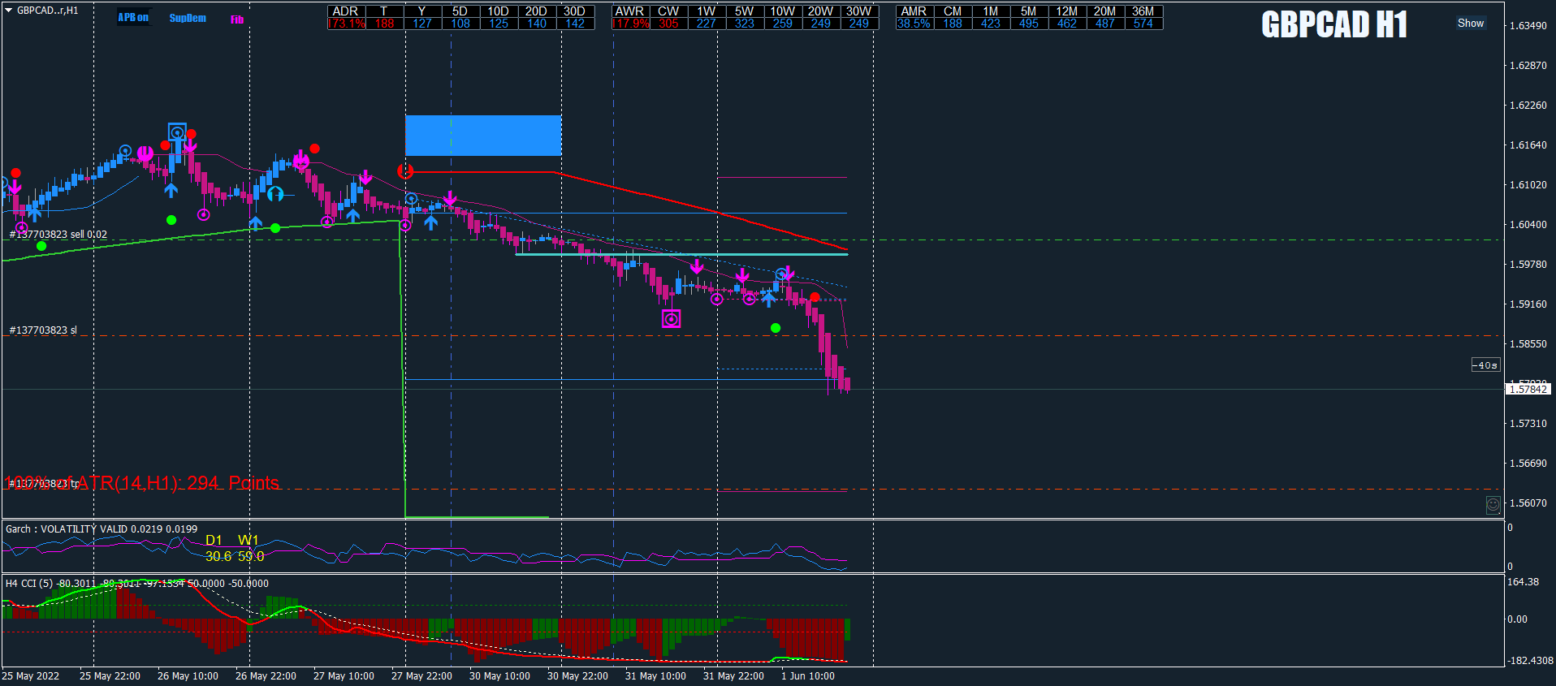Click the 305 value under CW
Image resolution: width=1556 pixels, height=686 pixels.
click(668, 24)
